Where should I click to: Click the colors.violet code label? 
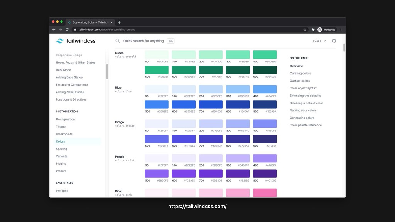point(125,160)
